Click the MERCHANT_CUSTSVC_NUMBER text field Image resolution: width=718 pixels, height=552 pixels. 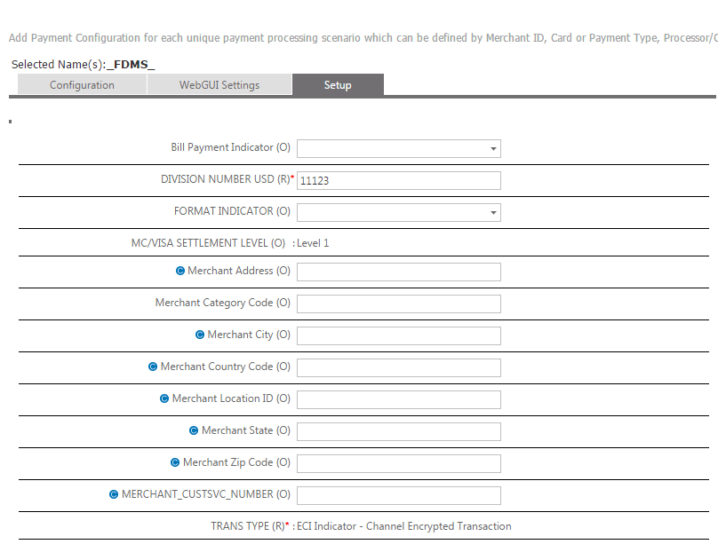click(x=398, y=495)
